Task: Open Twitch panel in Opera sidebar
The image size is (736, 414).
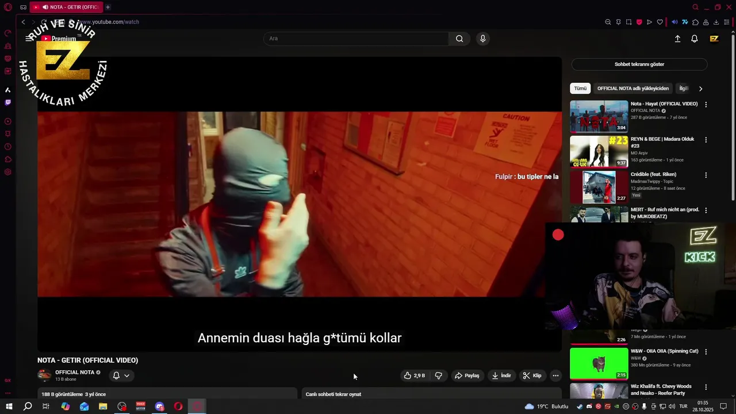Action: pyautogui.click(x=7, y=102)
